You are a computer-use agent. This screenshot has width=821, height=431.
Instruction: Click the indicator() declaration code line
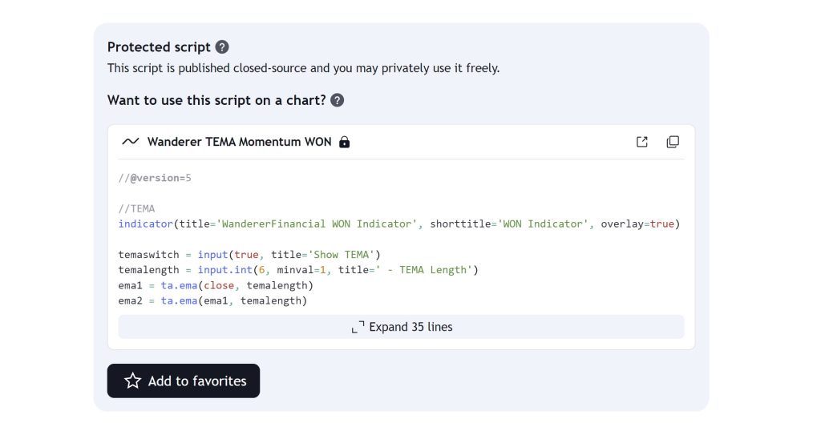(x=398, y=224)
